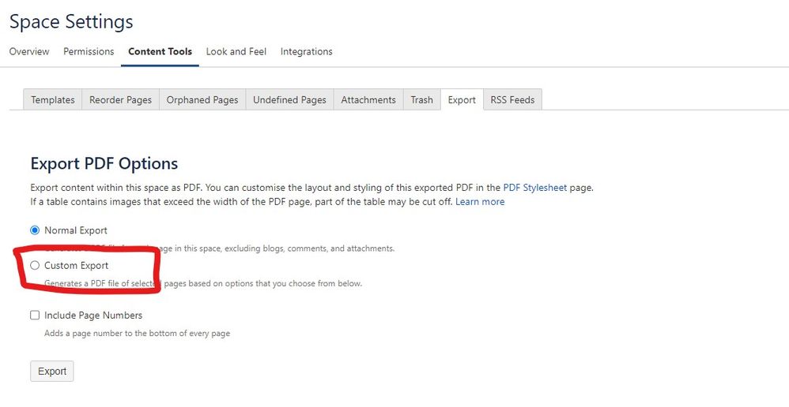Choose the Normal Export radio option
This screenshot has width=789, height=407.
point(35,230)
